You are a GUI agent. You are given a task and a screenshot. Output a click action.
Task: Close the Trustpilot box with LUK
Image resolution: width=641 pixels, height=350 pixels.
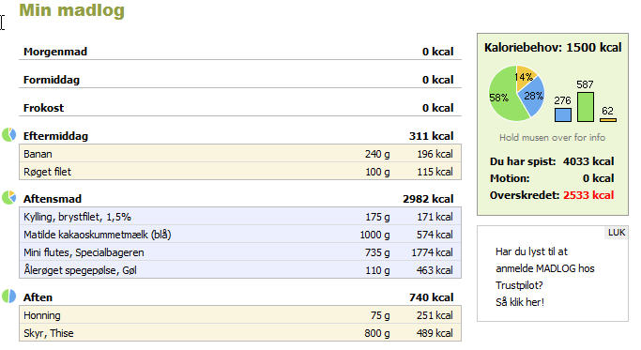click(616, 233)
